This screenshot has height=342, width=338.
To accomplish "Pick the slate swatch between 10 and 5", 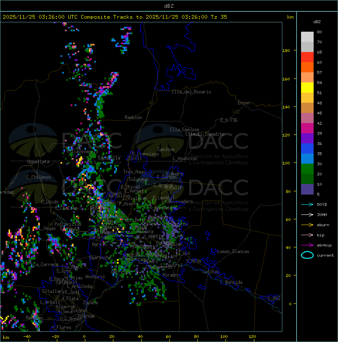I will tap(307, 189).
